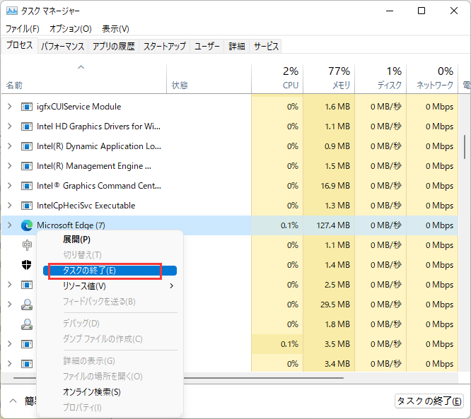This screenshot has height=419, width=471.
Task: Open the ファイル(F) menu
Action: (23, 29)
